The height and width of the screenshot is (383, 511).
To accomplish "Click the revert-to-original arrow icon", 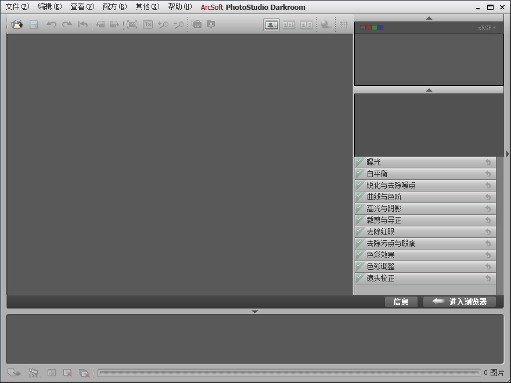I will tap(83, 24).
